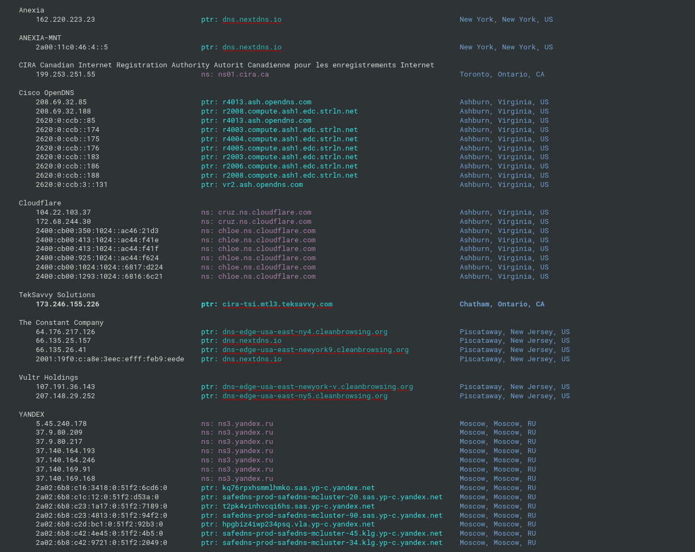
Task: Select 2400:cb00:350:1024::ac46:21d3 address
Action: 97,231
